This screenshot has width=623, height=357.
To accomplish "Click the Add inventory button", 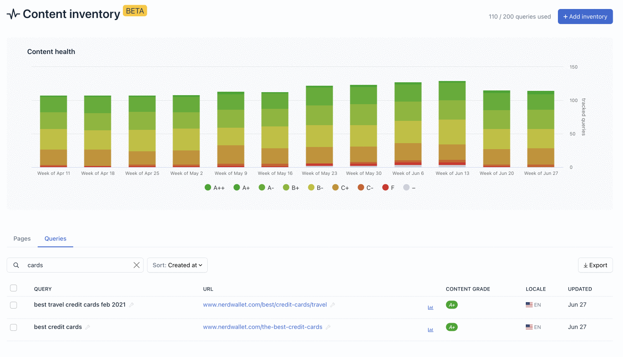I will [x=585, y=17].
